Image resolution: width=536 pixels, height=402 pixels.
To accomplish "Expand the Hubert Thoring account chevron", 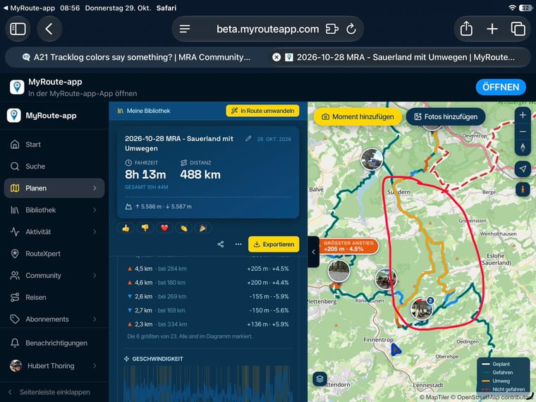I will 95,366.
